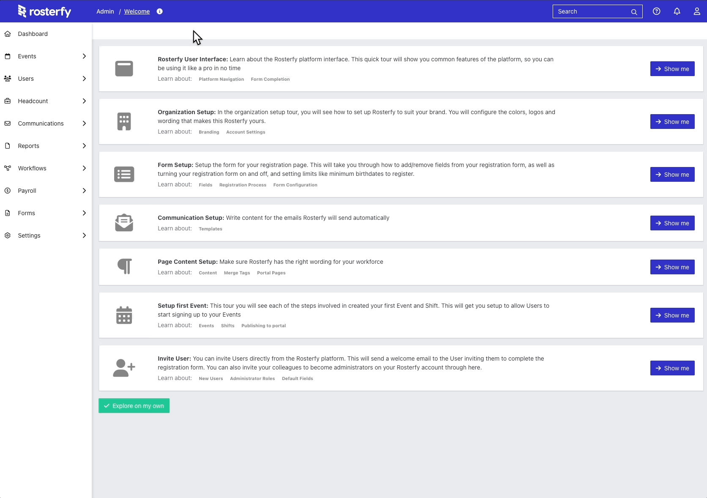
Task: Click the Headcount briefcase icon
Action: click(8, 101)
